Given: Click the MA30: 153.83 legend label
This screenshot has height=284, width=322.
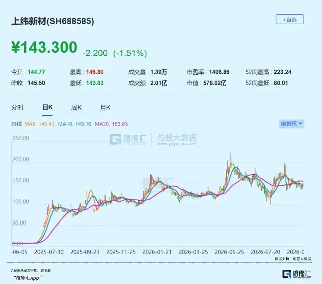Looking at the screenshot, I should pyautogui.click(x=111, y=124).
